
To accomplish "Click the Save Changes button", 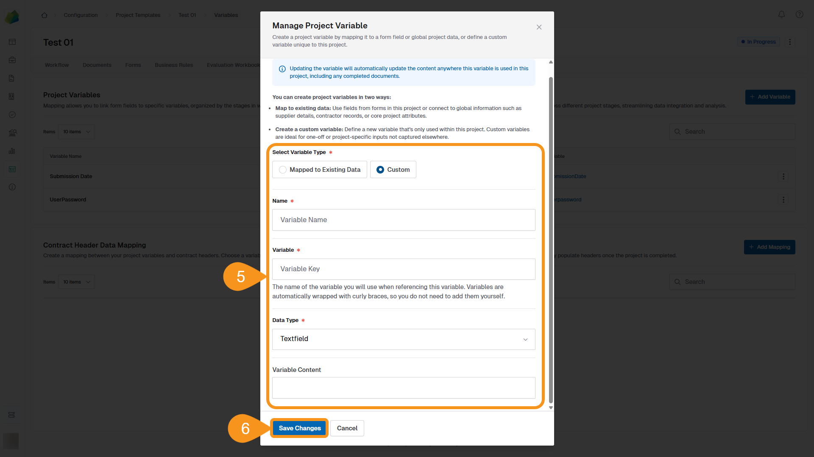I will 299,428.
